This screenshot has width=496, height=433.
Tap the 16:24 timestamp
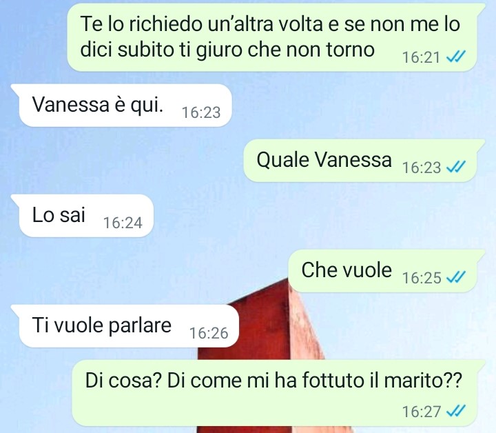click(123, 223)
